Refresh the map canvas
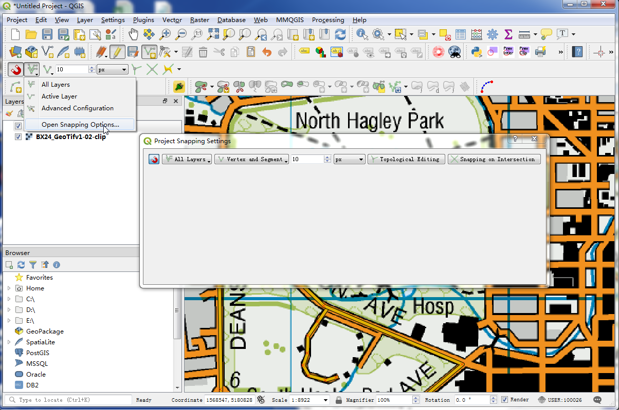The width and height of the screenshot is (619, 410). click(x=340, y=34)
